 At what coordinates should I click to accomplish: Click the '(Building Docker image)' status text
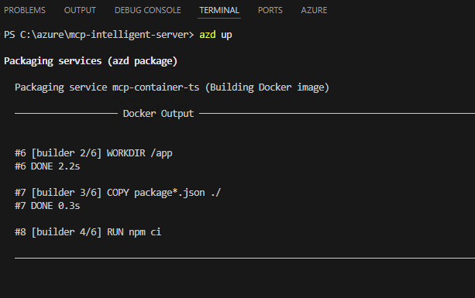267,87
